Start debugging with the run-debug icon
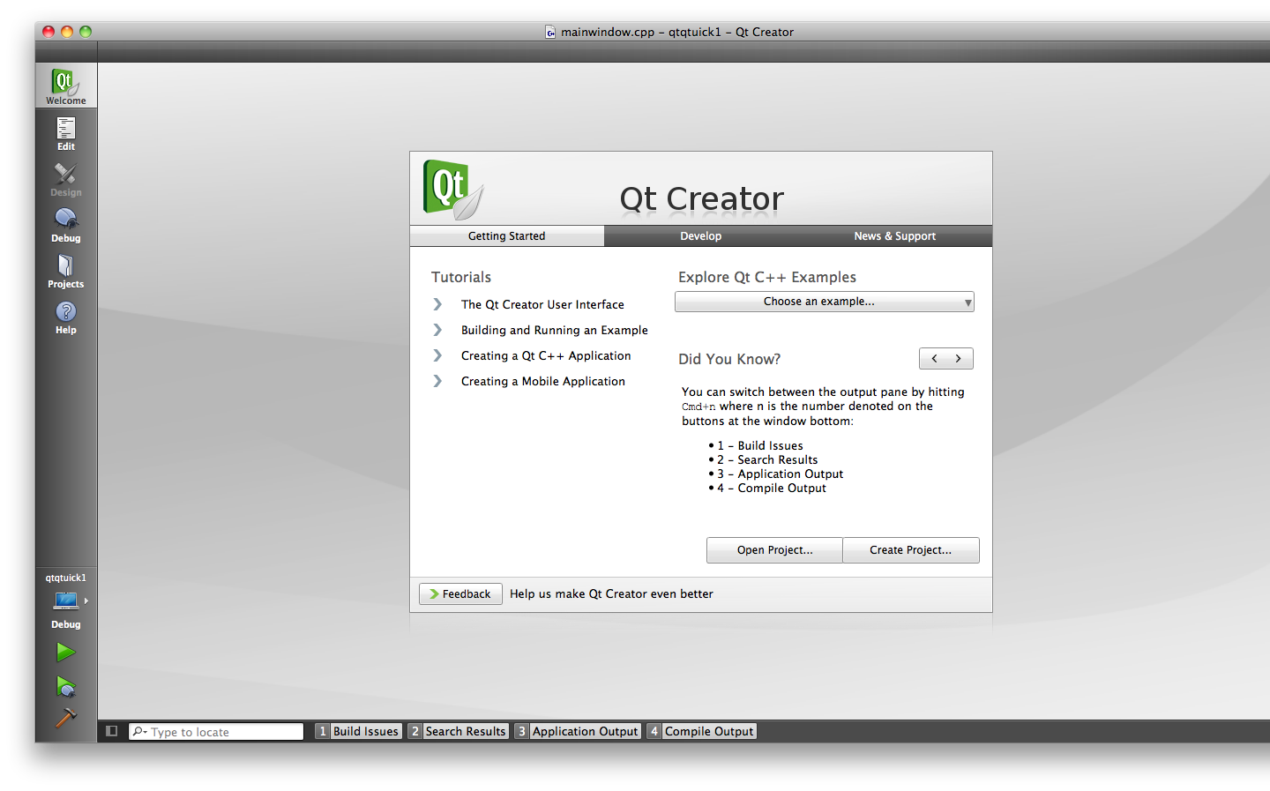 click(65, 686)
